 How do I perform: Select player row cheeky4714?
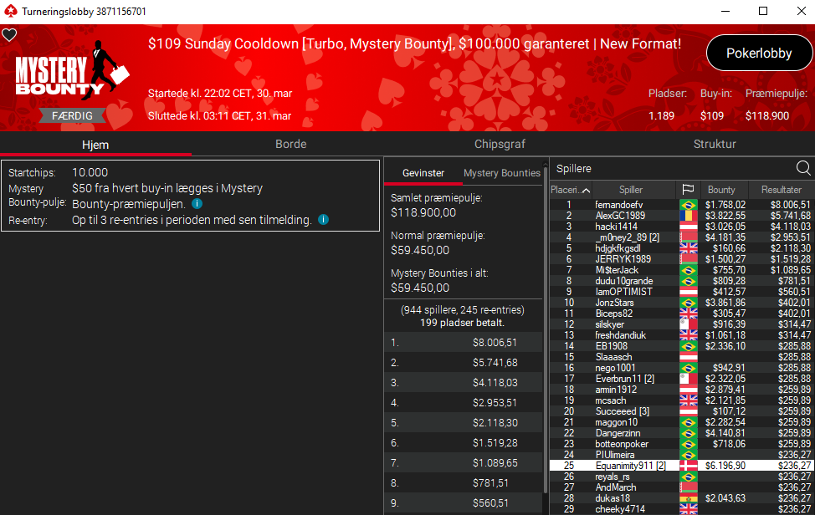[x=682, y=509]
